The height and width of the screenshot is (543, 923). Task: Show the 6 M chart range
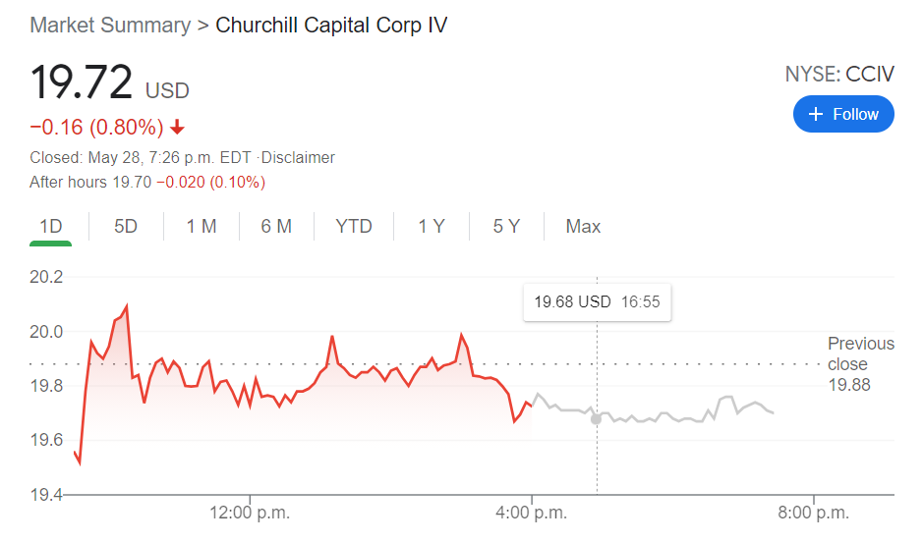276,227
